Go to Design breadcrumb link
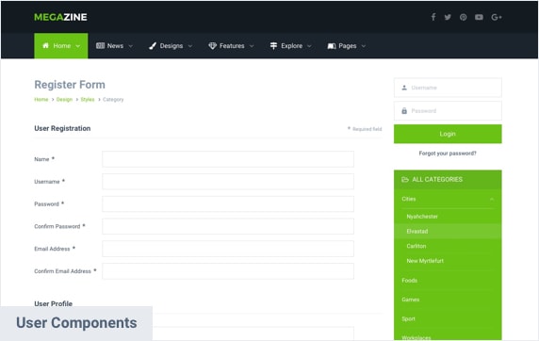 point(64,99)
